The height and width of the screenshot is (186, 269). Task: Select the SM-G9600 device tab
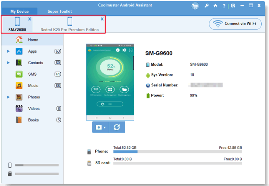[17, 24]
